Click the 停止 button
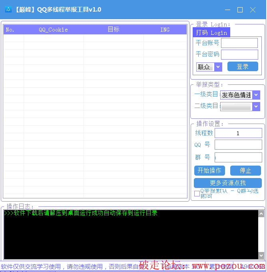The height and width of the screenshot is (272, 267). tap(246, 171)
